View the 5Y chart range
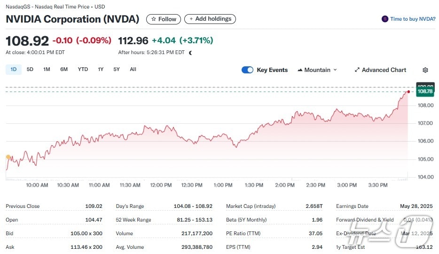The image size is (439, 254). tap(117, 70)
